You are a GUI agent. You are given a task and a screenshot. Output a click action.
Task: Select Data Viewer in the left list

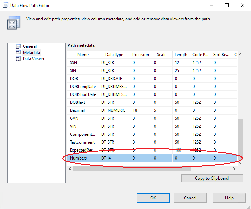33,59
